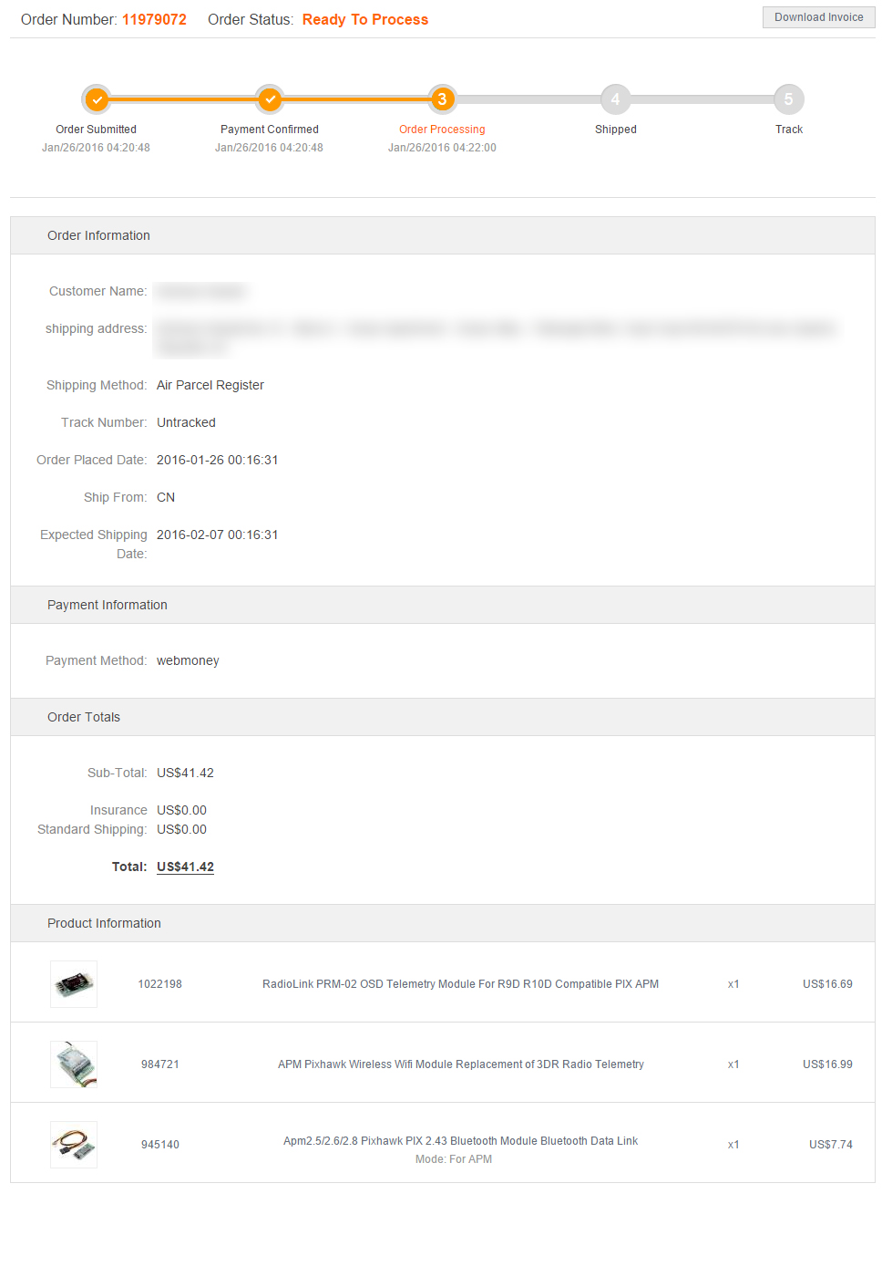
Task: Click the Download Invoice button
Action: [818, 17]
